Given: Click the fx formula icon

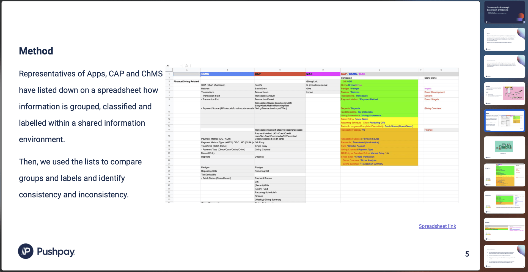Looking at the screenshot, I should (186, 66).
